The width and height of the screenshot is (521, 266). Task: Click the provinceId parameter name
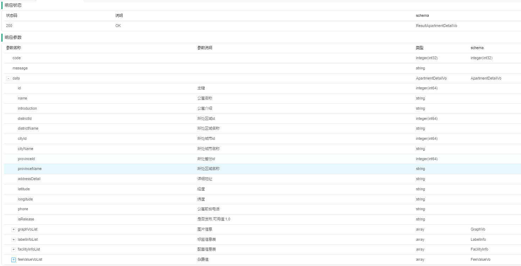(26, 159)
